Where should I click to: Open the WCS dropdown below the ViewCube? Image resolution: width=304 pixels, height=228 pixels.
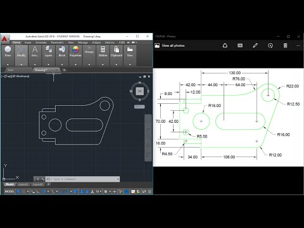[x=139, y=106]
